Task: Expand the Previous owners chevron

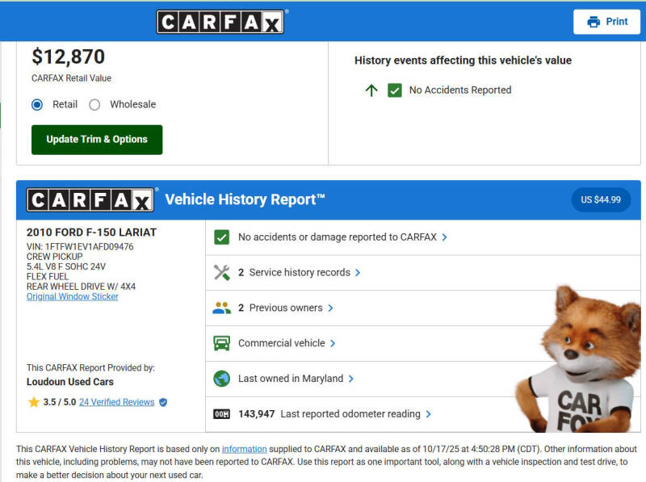Action: [x=330, y=308]
